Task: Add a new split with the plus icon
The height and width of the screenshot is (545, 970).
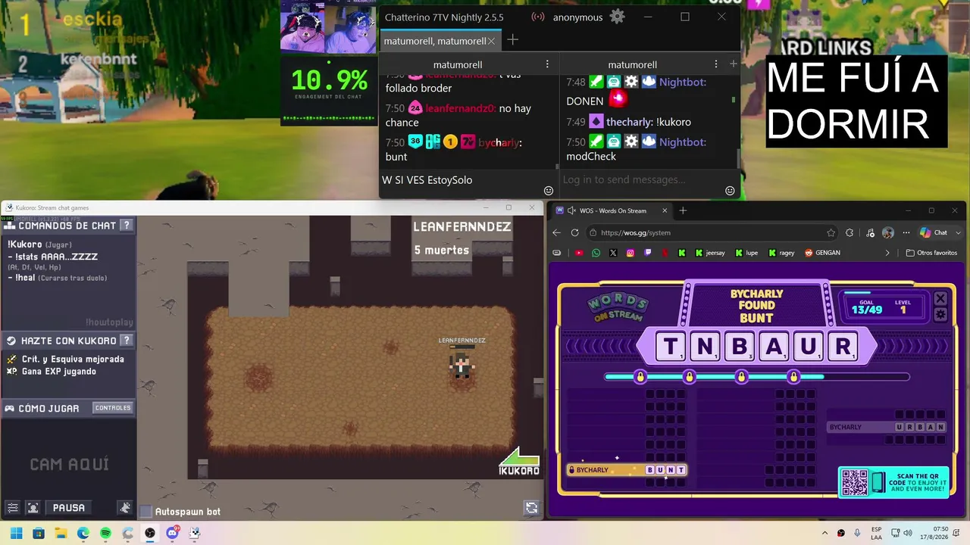Action: point(733,64)
